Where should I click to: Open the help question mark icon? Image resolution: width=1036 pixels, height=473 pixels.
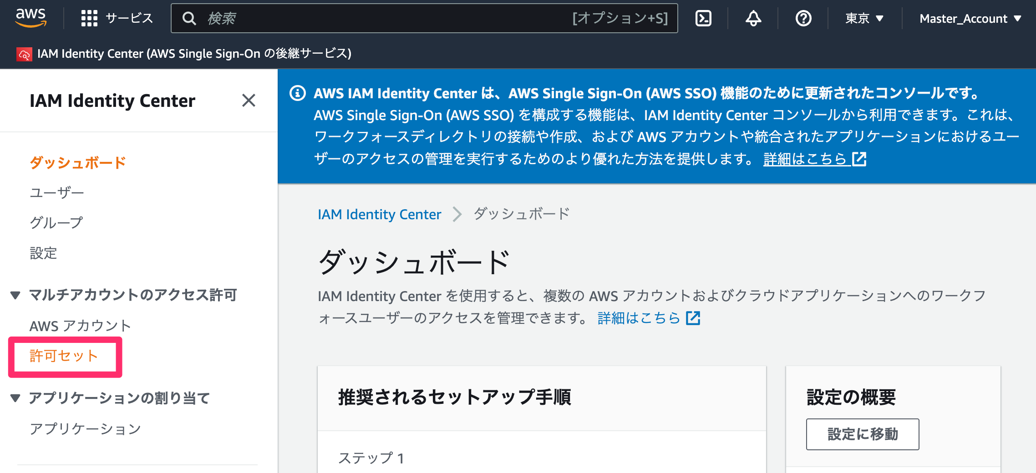pos(803,18)
